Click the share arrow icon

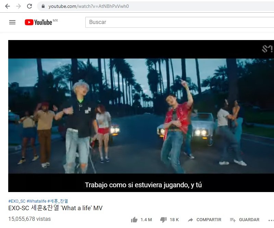click(190, 220)
